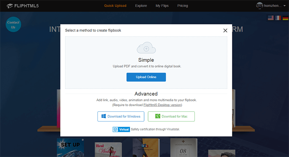Click 'Safety certification through Virustotal.' text

155,129
